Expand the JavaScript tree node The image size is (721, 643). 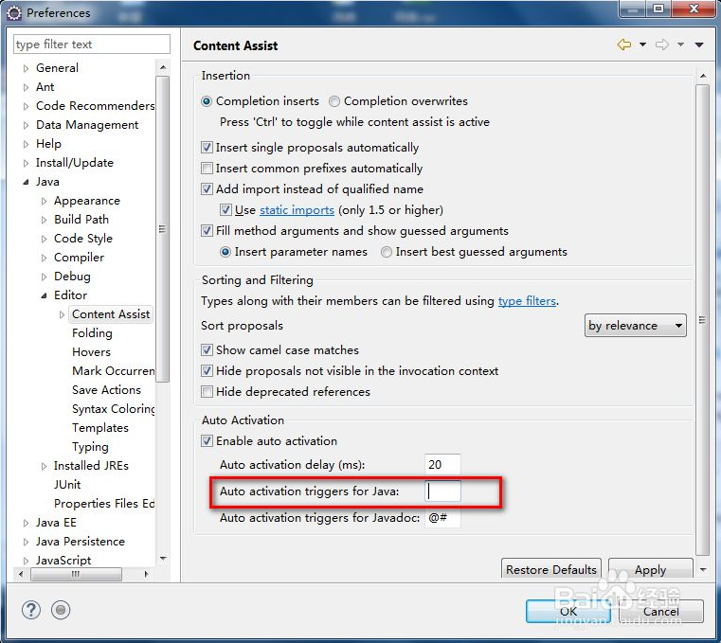tap(26, 561)
